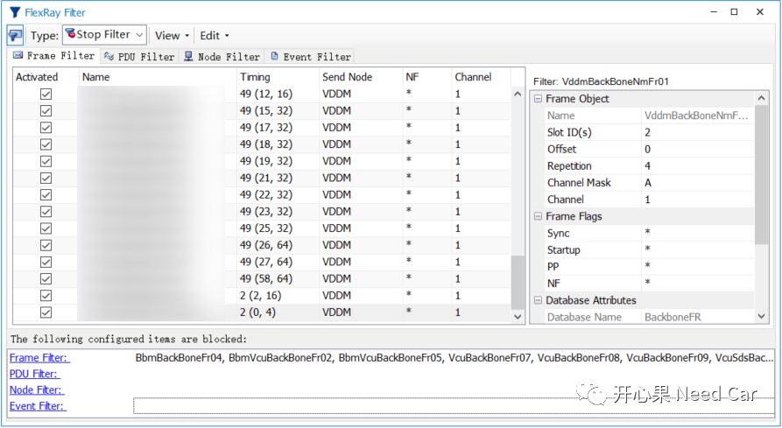Open the Node Filter: link
The width and height of the screenshot is (782, 428).
pos(37,389)
